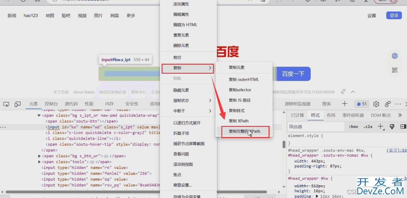Click the DevTools feedback people icon

click(x=388, y=104)
